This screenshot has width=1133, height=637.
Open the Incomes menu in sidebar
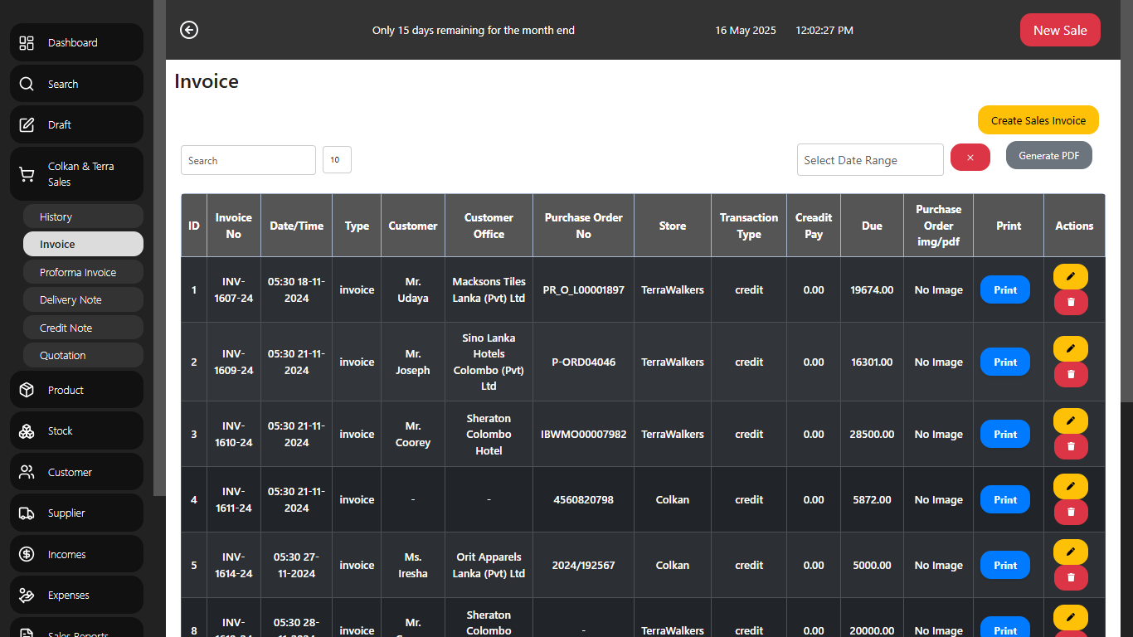[x=76, y=554]
